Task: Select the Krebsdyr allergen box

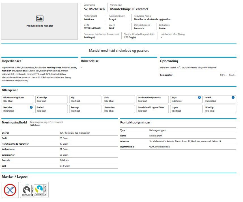Action: 51,99
